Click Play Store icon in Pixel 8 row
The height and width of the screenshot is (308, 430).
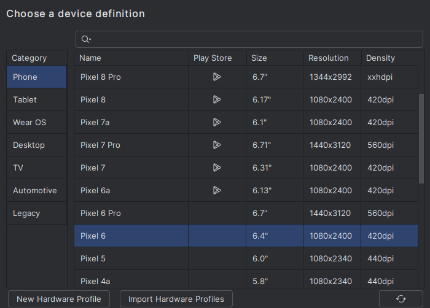pyautogui.click(x=216, y=99)
